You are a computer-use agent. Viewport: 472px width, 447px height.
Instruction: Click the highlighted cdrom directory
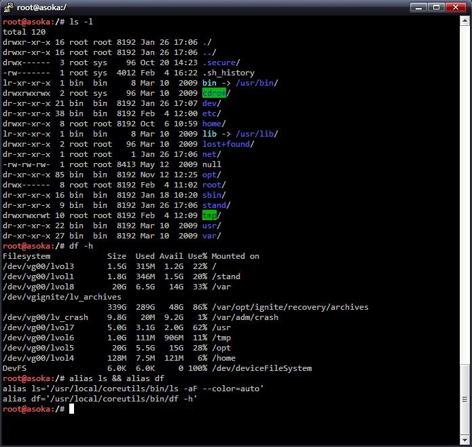[x=214, y=93]
